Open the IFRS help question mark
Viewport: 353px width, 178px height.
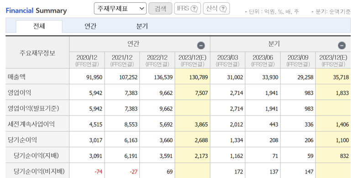click(194, 9)
